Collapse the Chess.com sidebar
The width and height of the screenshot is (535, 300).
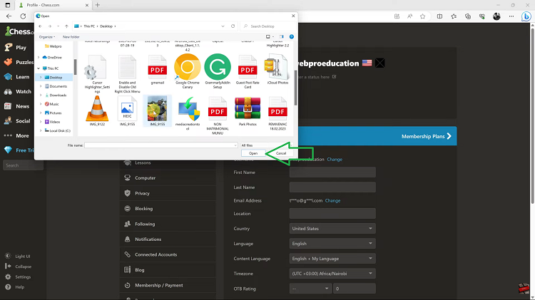(18, 267)
